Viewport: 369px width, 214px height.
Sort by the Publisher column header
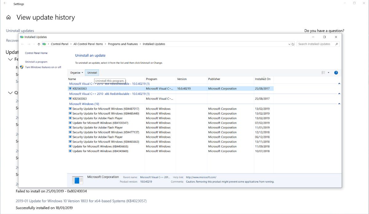point(230,79)
